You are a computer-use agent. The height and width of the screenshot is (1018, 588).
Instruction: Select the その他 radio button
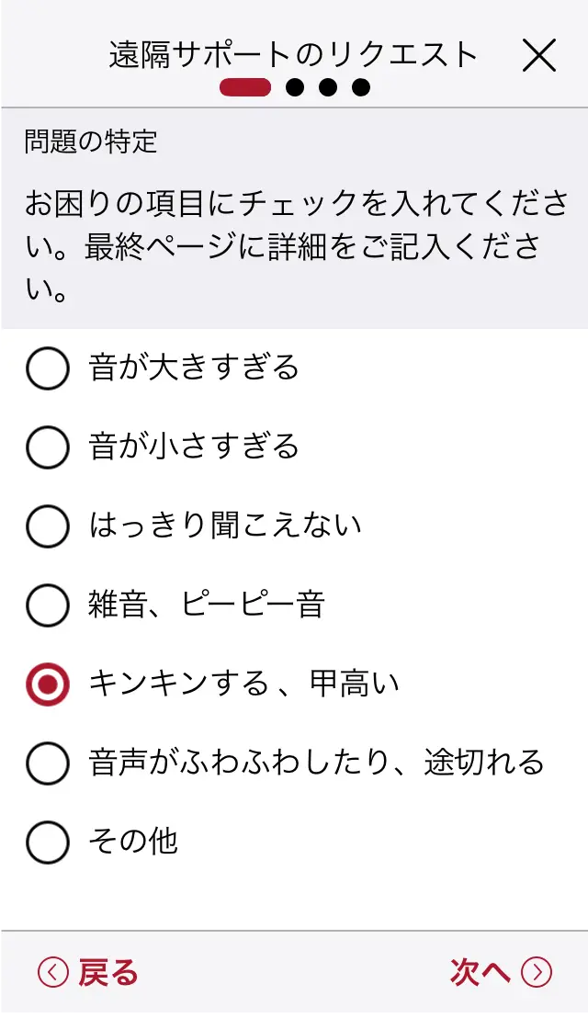point(48,842)
